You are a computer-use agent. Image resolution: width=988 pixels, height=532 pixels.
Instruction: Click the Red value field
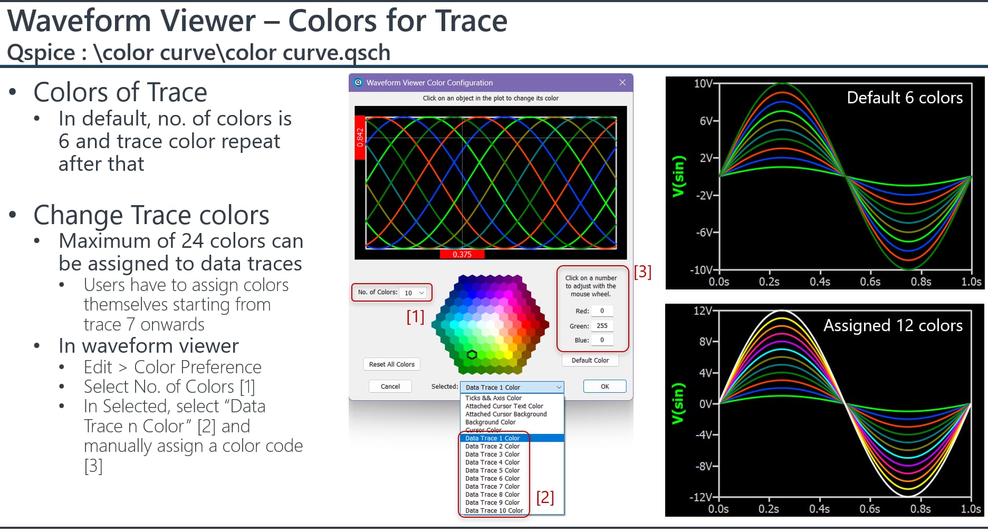click(x=602, y=311)
